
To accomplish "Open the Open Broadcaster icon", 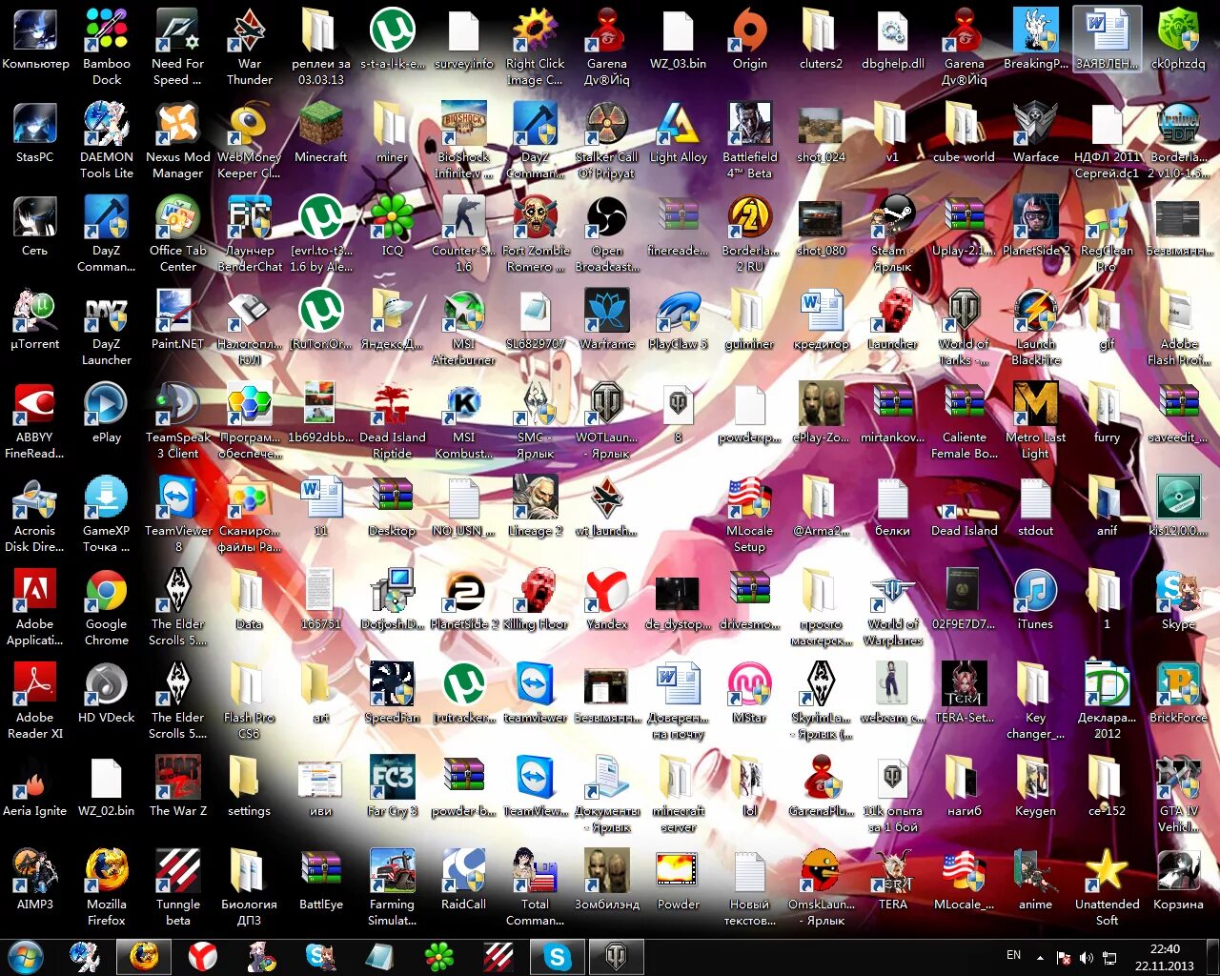I will (607, 234).
